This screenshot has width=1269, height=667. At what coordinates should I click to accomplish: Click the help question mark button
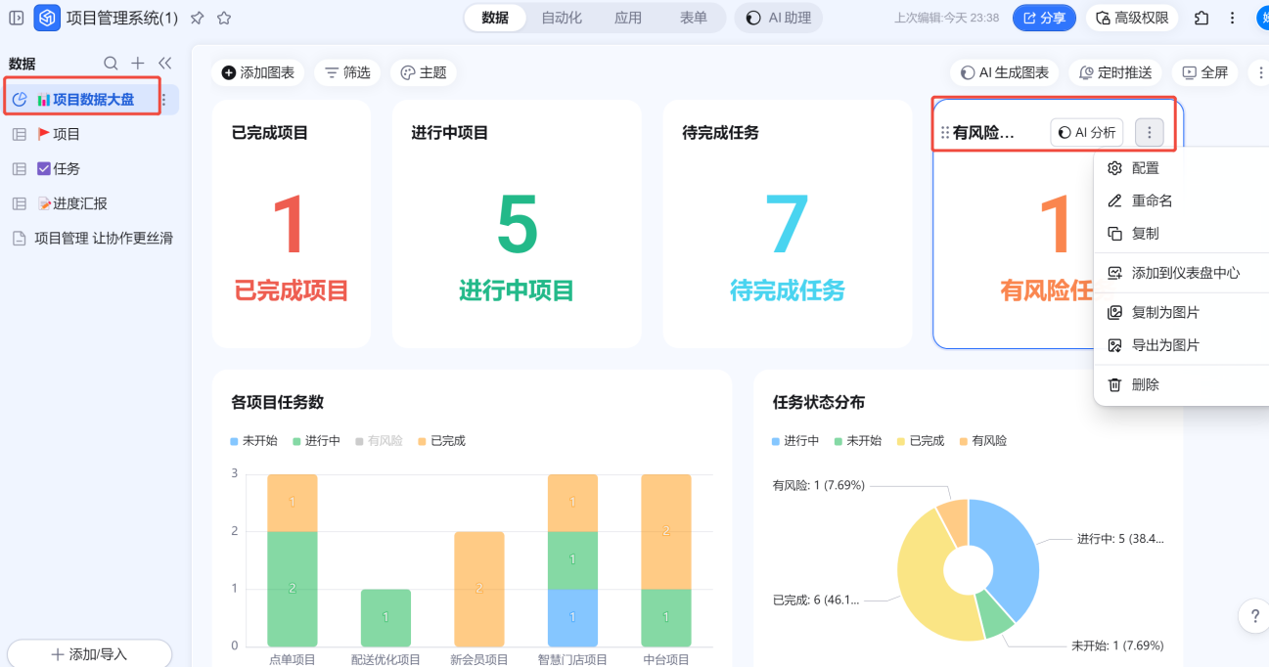point(1254,616)
